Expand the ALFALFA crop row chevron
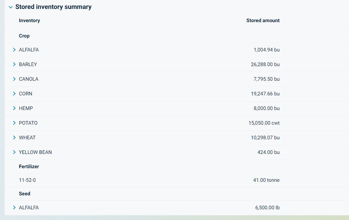Screen dimensions: 349x220 coord(14,50)
